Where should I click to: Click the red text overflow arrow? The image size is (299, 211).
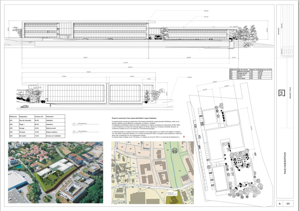[x=184, y=137]
